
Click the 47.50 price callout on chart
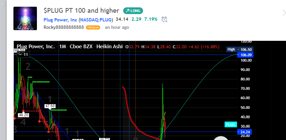point(50,106)
